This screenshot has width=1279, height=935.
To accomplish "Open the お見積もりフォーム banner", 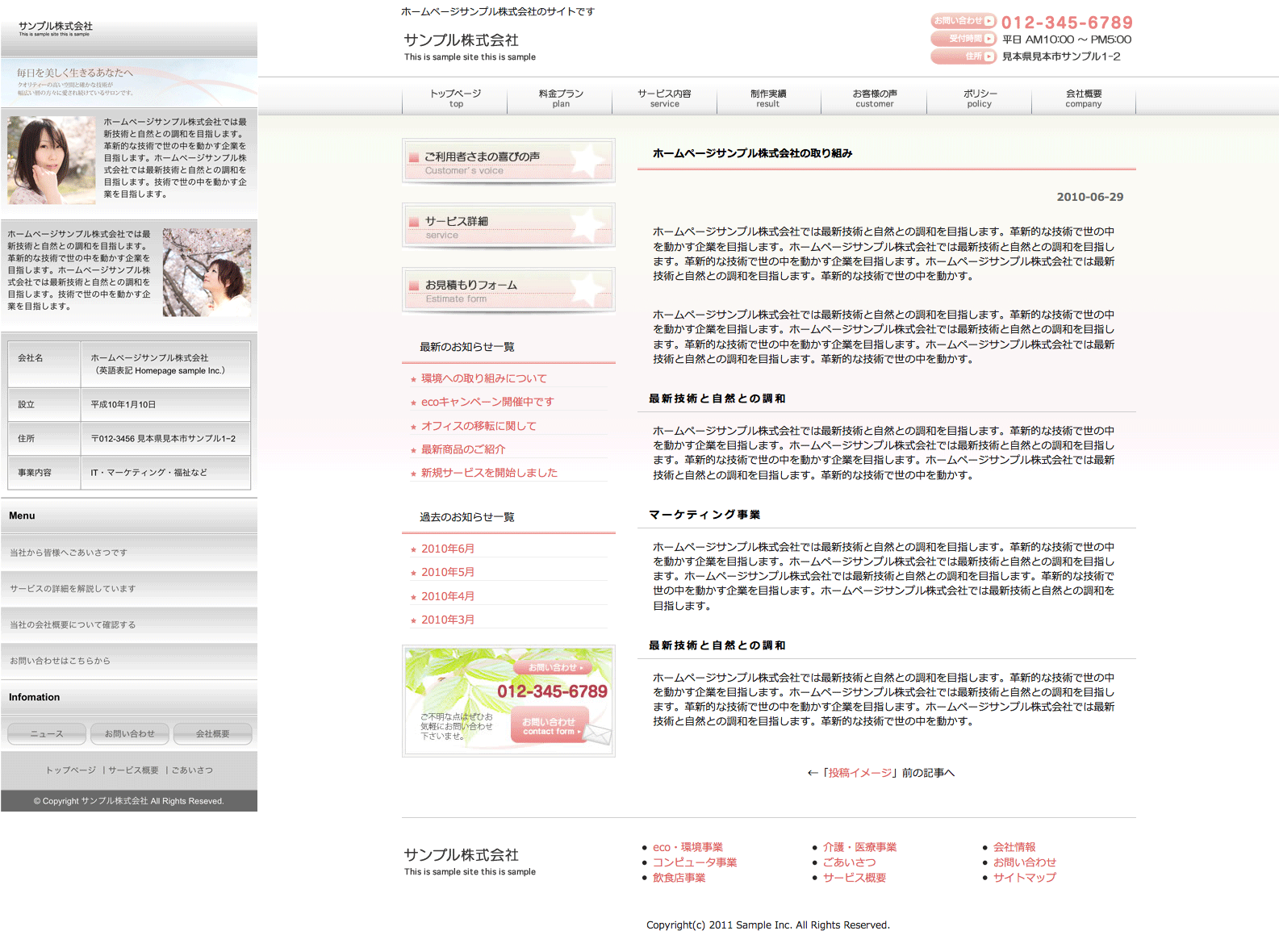I will tap(508, 290).
